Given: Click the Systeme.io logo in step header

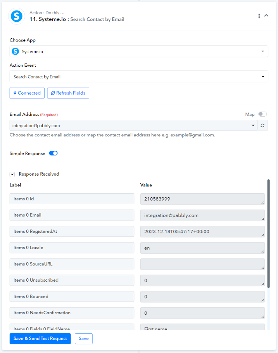Looking at the screenshot, I should click(x=17, y=16).
